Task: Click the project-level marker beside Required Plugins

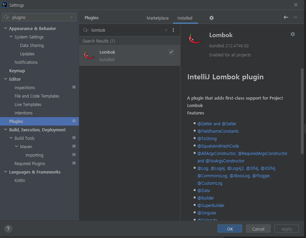Action: click(74, 163)
